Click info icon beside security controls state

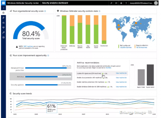pyautogui.click(x=99, y=11)
